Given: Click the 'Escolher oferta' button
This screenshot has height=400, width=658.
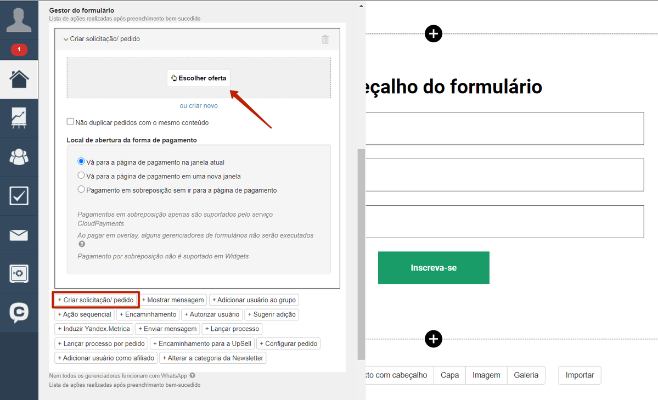Looking at the screenshot, I should (x=199, y=78).
